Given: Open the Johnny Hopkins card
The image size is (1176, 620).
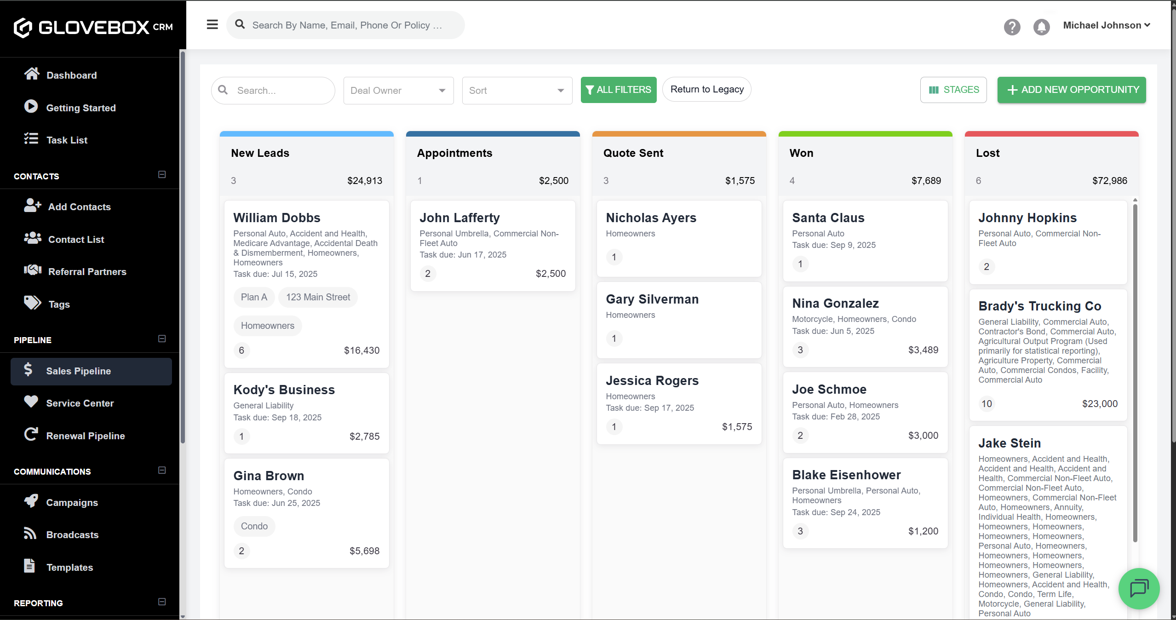Looking at the screenshot, I should tap(1048, 242).
